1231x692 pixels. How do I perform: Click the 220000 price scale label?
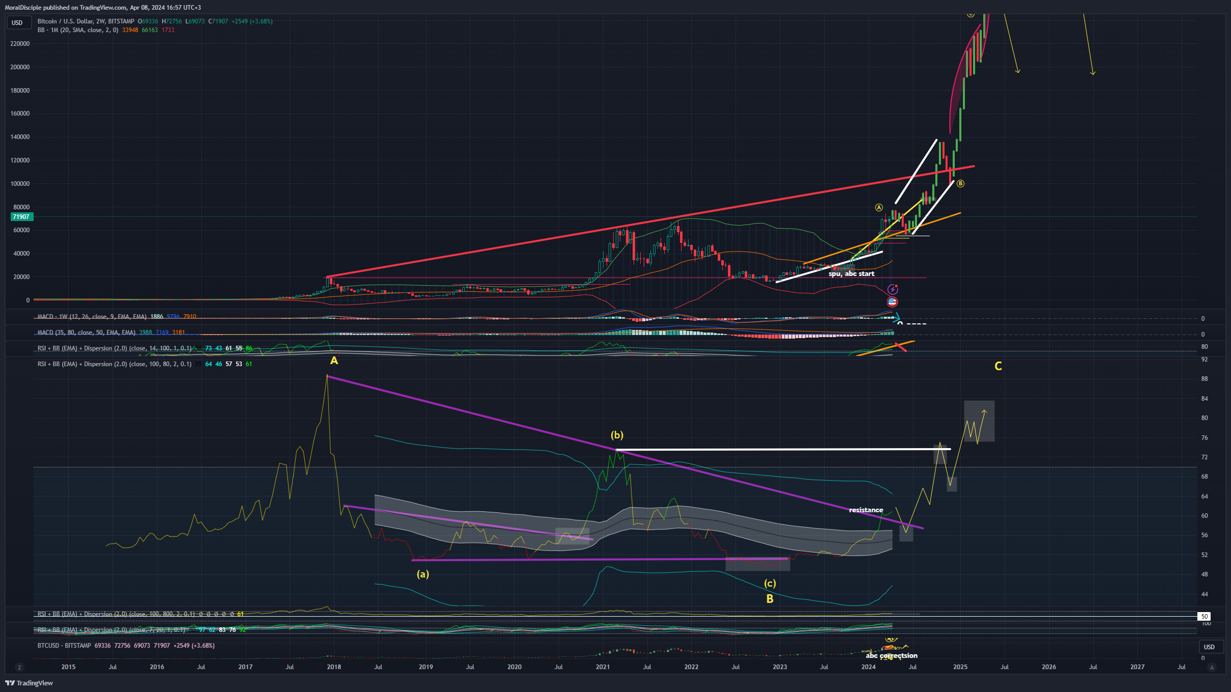tap(20, 44)
